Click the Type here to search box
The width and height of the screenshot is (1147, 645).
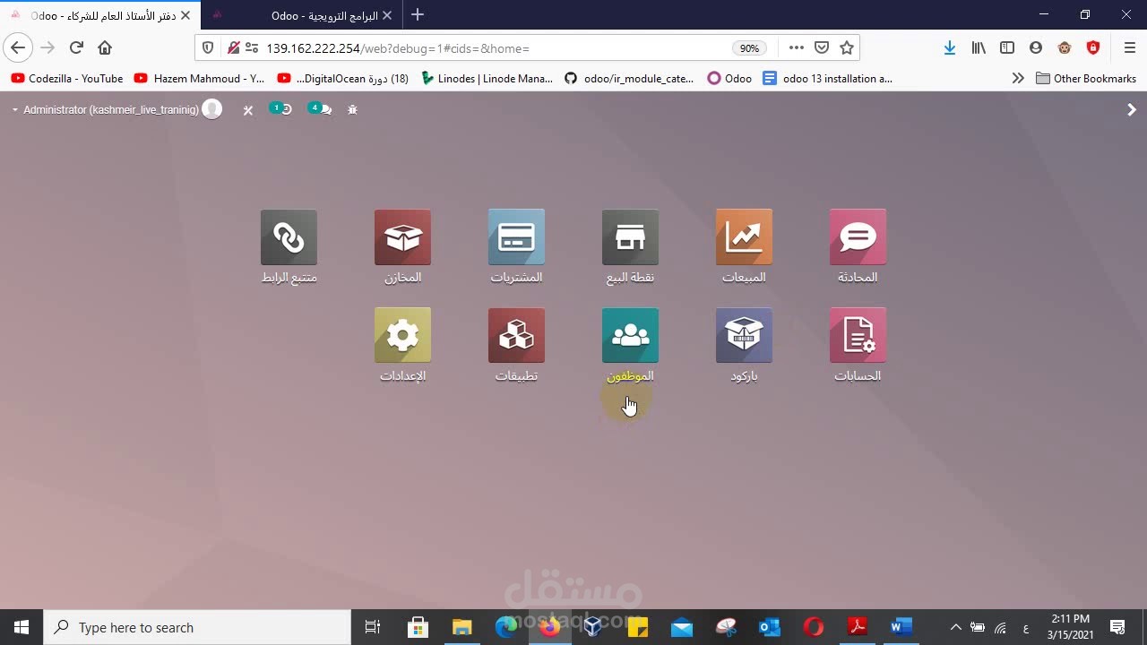click(x=197, y=627)
